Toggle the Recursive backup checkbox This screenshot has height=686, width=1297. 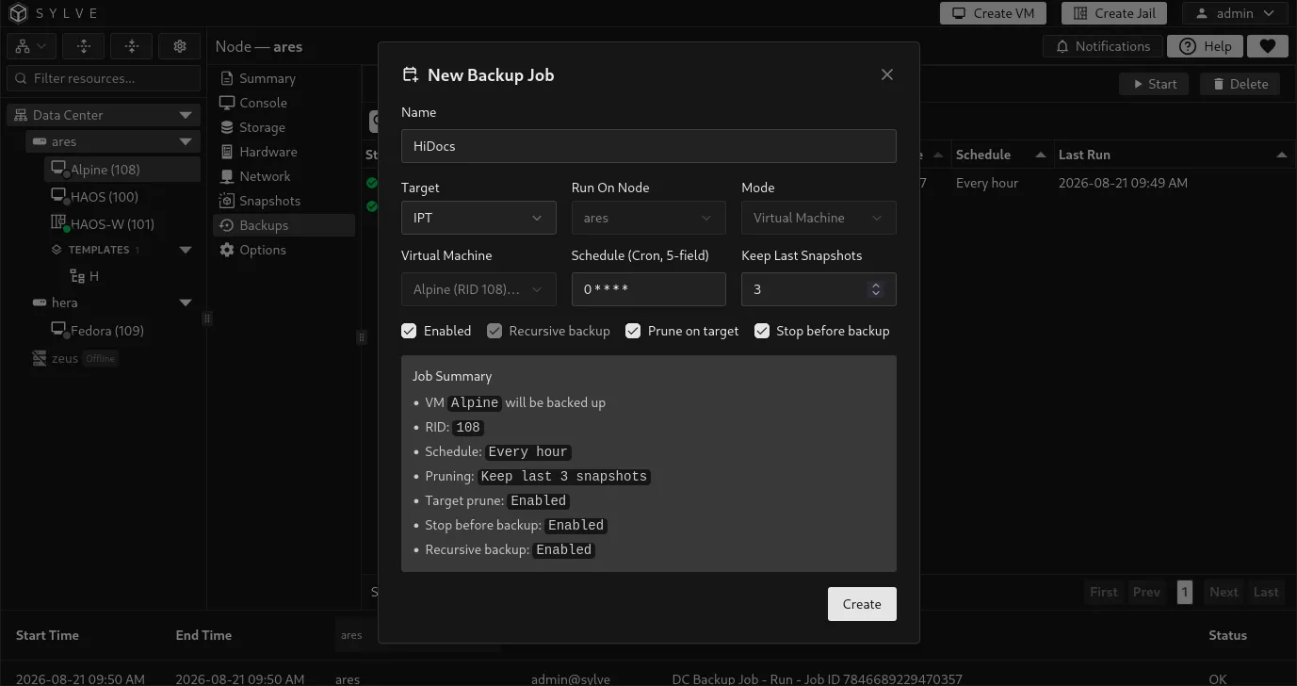pos(494,331)
